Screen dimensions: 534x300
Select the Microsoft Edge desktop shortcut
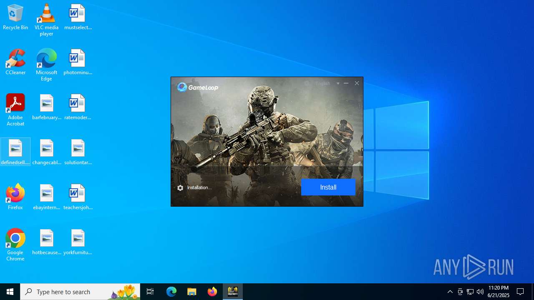[x=46, y=65]
